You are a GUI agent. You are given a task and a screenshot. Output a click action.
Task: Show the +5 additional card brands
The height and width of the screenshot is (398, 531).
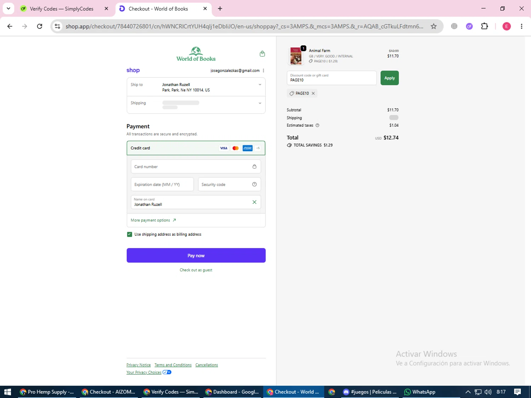pyautogui.click(x=258, y=148)
